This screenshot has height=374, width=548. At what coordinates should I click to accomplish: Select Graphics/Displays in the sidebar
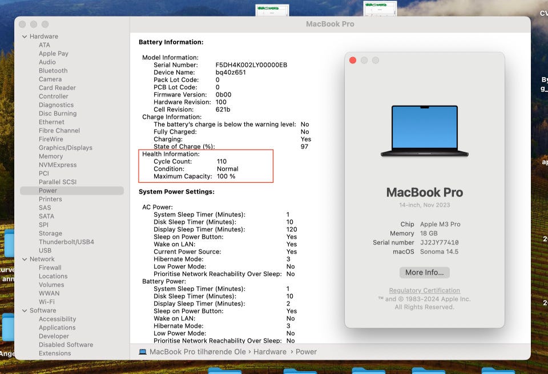pyautogui.click(x=66, y=148)
